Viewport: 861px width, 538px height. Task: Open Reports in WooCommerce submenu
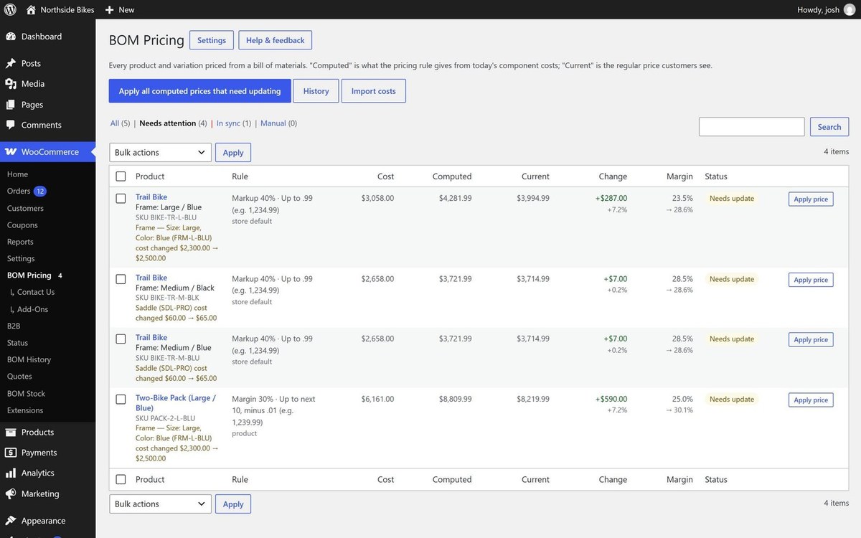20,242
